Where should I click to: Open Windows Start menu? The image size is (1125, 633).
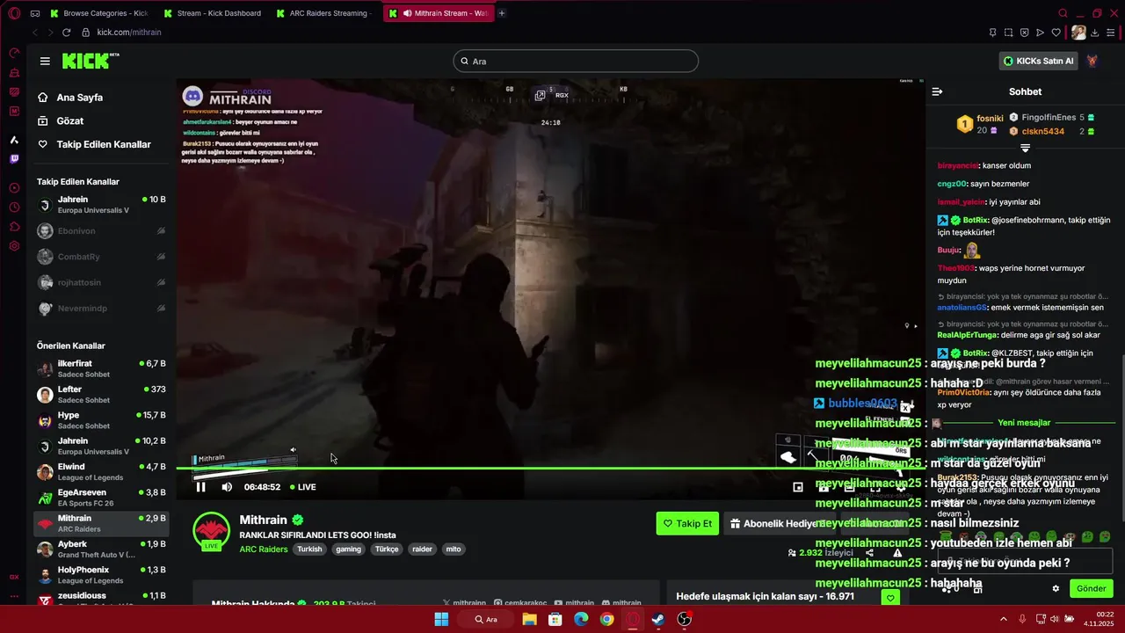coord(441,619)
